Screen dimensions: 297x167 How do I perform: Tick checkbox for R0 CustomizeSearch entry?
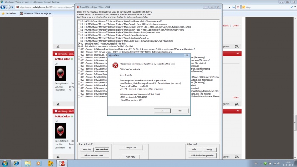point(79,38)
